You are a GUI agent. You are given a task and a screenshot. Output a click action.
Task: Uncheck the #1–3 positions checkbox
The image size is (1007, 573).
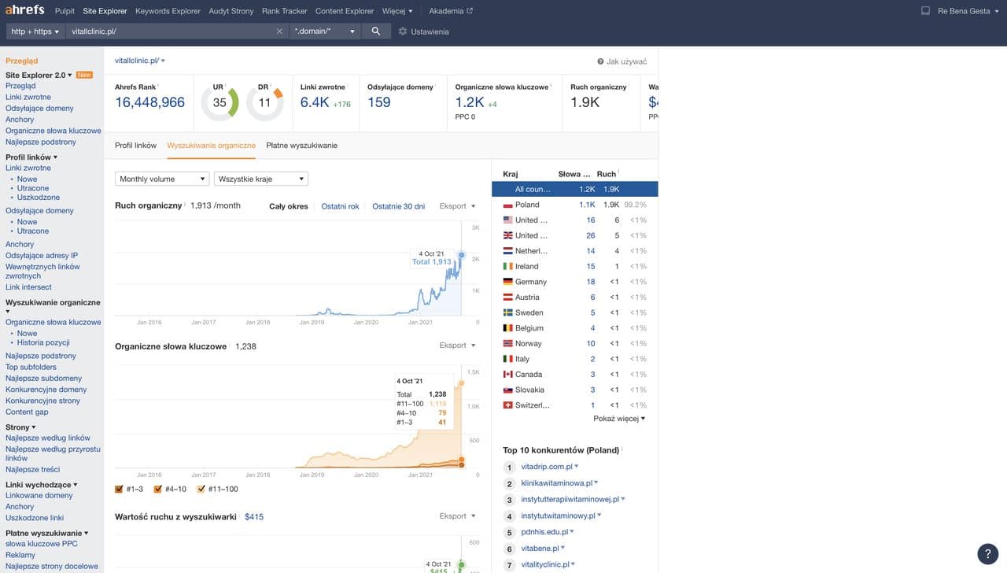[119, 489]
